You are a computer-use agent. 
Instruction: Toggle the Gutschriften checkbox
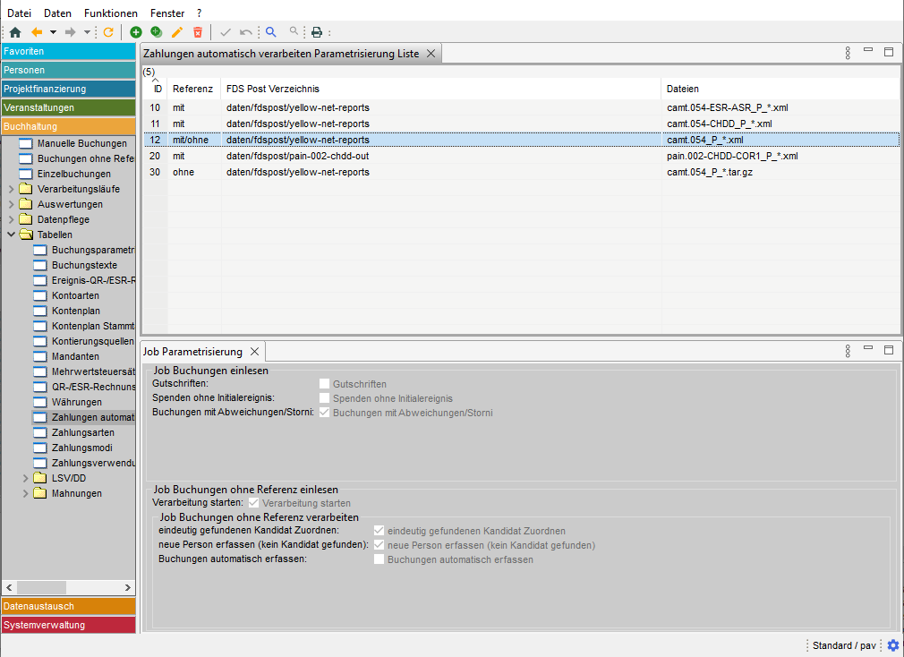click(325, 384)
